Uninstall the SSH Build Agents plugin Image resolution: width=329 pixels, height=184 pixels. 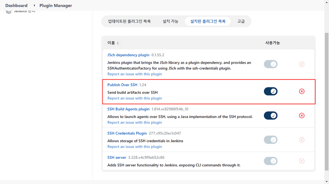coord(302,116)
